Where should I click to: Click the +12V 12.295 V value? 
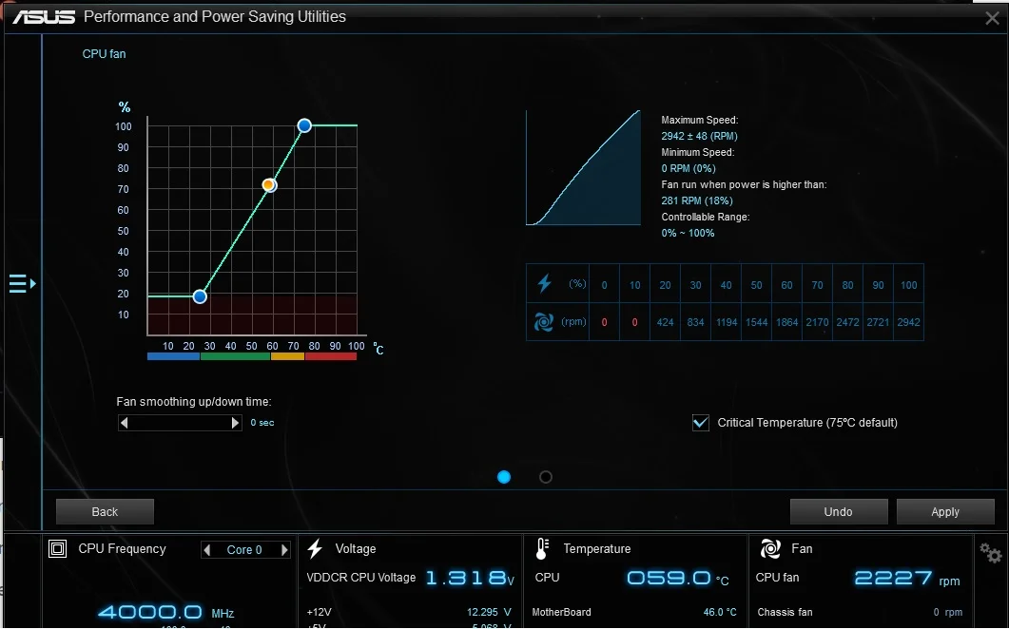[489, 612]
